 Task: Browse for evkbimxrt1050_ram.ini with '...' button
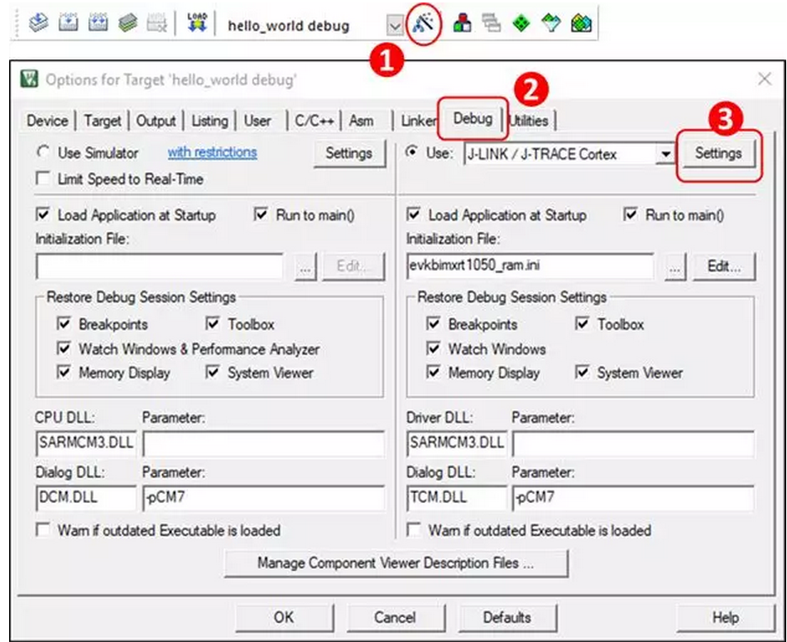pos(674,266)
